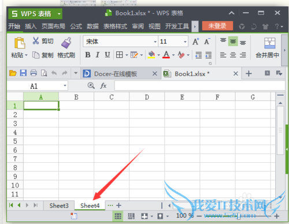The image size is (289, 224).
Task: Increase indent icon
Action: (x=208, y=55)
